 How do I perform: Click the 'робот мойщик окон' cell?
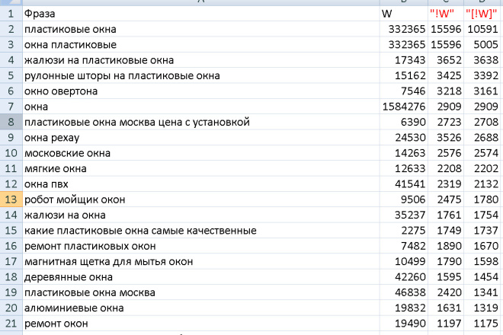[x=201, y=199]
